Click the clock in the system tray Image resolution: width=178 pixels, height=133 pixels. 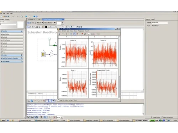pos(174,120)
